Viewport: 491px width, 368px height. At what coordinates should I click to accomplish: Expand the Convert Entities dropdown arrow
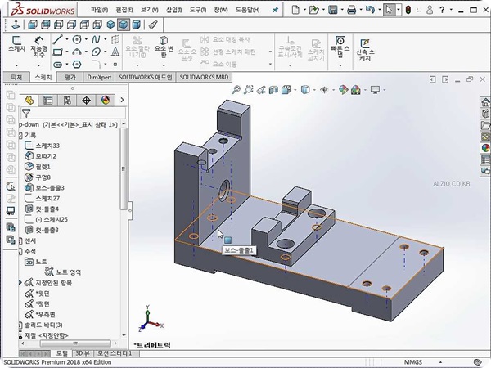[x=164, y=65]
